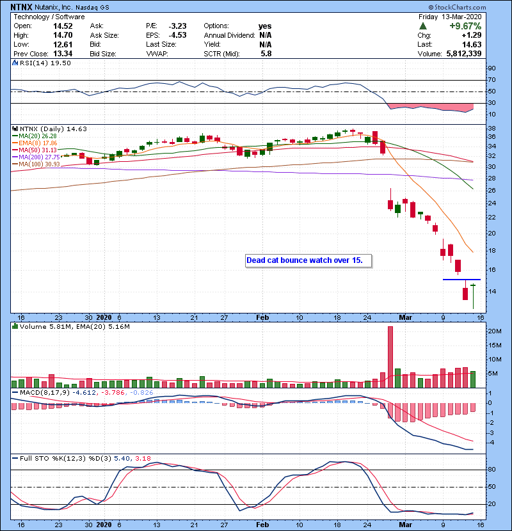
Task: Click the blue horizontal resistance line near 15
Action: coord(461,280)
